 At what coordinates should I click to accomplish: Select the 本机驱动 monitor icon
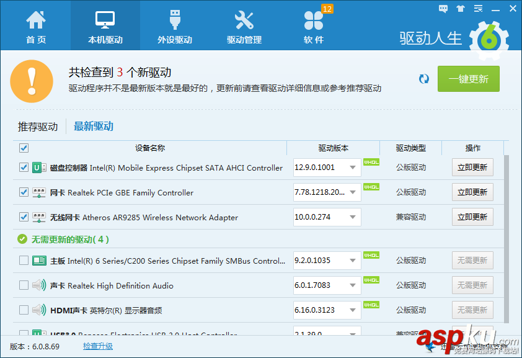click(x=105, y=20)
